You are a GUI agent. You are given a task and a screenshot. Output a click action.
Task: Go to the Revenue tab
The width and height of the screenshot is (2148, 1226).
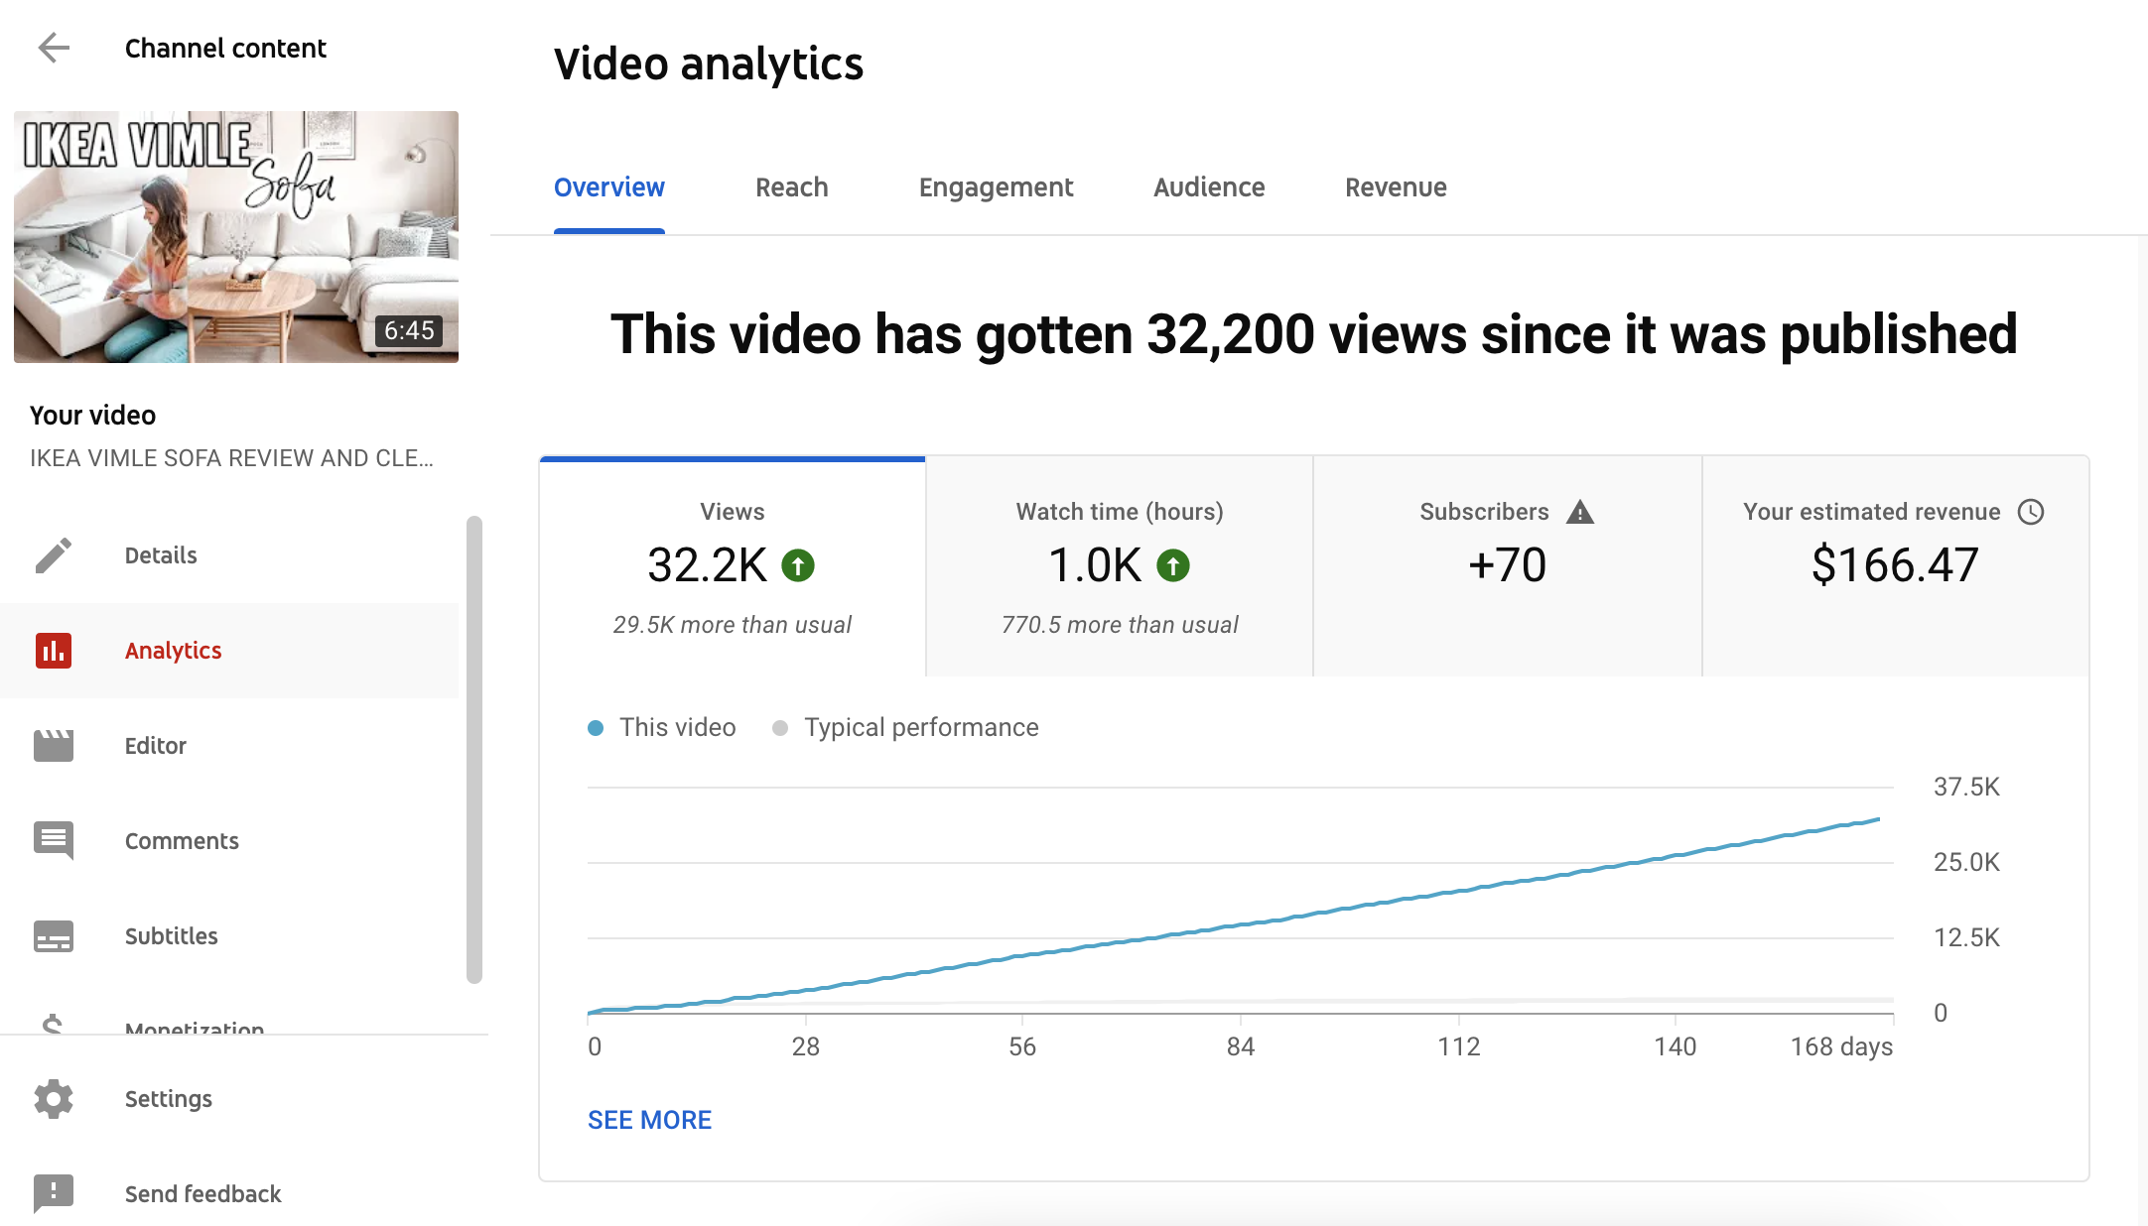point(1396,187)
